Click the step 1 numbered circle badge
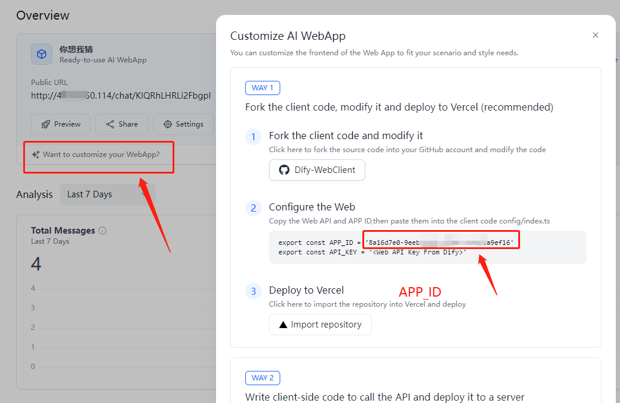 point(253,136)
